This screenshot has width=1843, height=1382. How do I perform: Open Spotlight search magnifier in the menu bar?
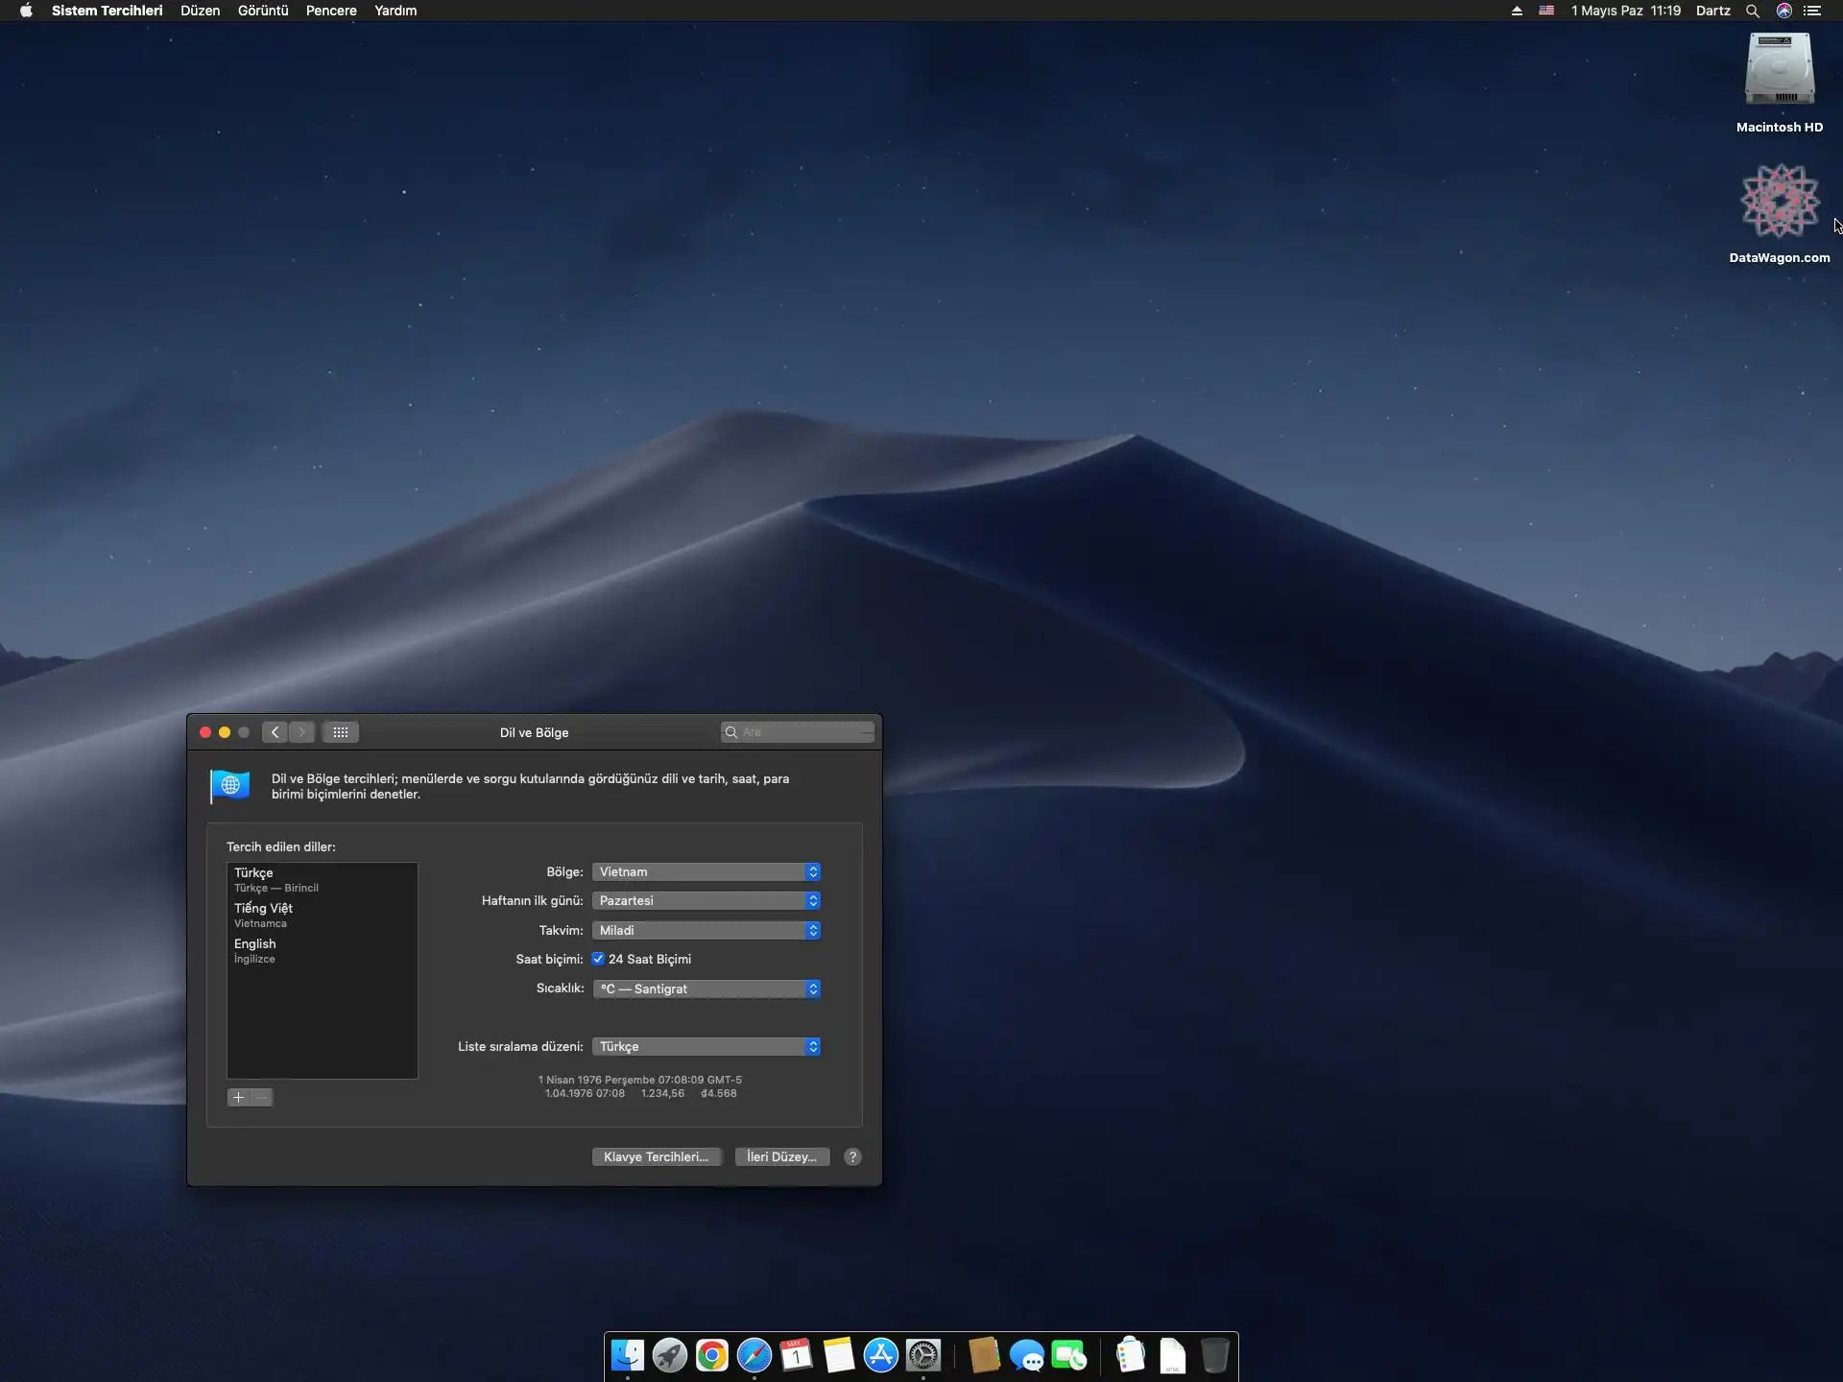click(x=1752, y=11)
